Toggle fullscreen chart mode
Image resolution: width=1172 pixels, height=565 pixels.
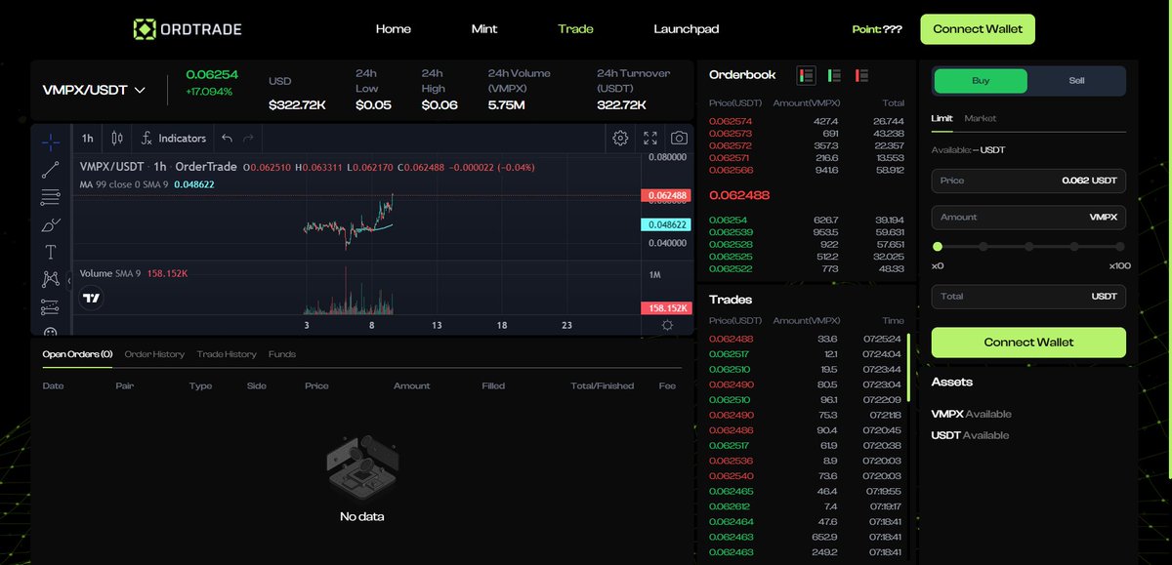coord(650,139)
